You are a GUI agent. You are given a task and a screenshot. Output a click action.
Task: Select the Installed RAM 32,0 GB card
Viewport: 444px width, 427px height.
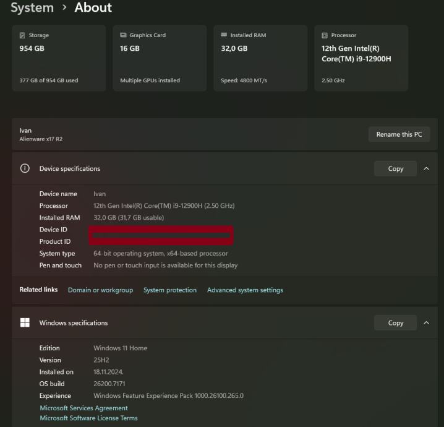coord(260,58)
